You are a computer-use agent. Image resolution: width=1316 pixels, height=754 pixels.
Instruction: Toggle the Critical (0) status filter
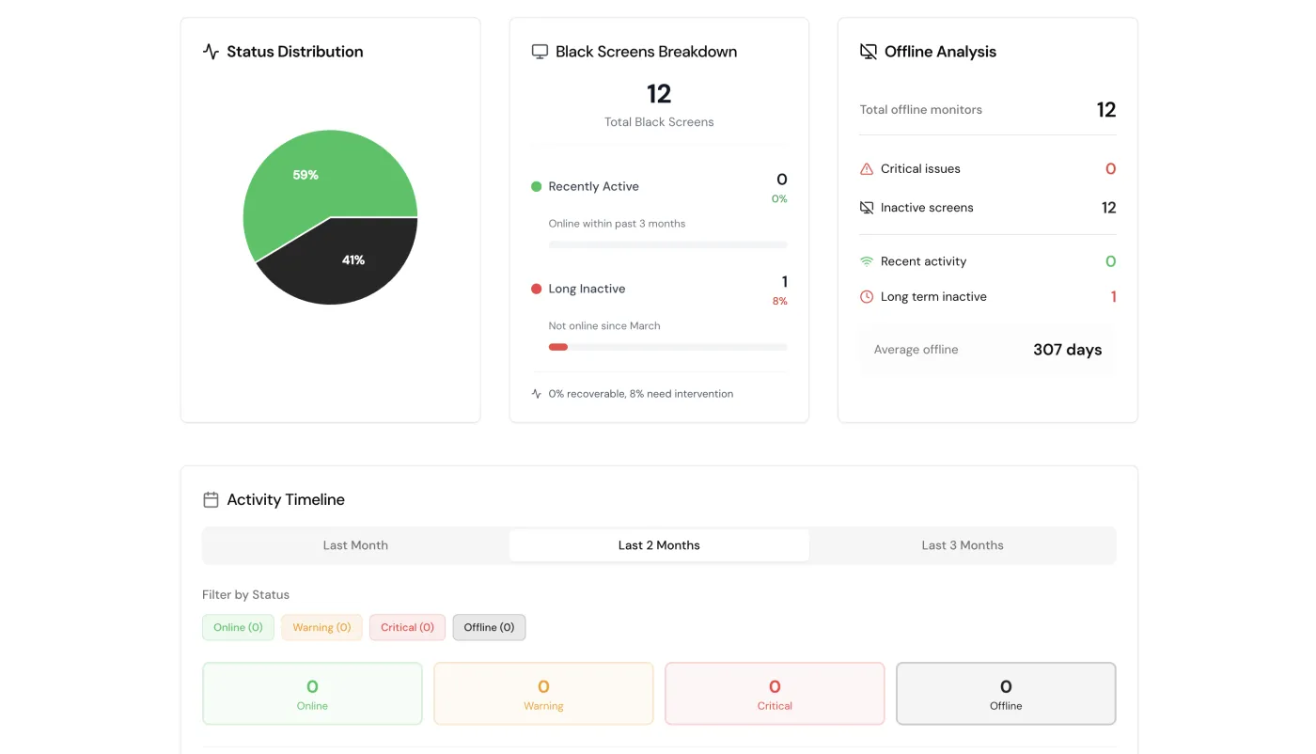click(407, 627)
